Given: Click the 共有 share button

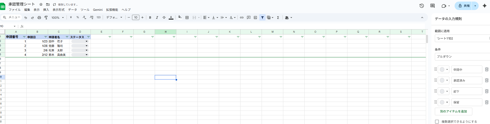Looking at the screenshot, I should click(x=464, y=6).
